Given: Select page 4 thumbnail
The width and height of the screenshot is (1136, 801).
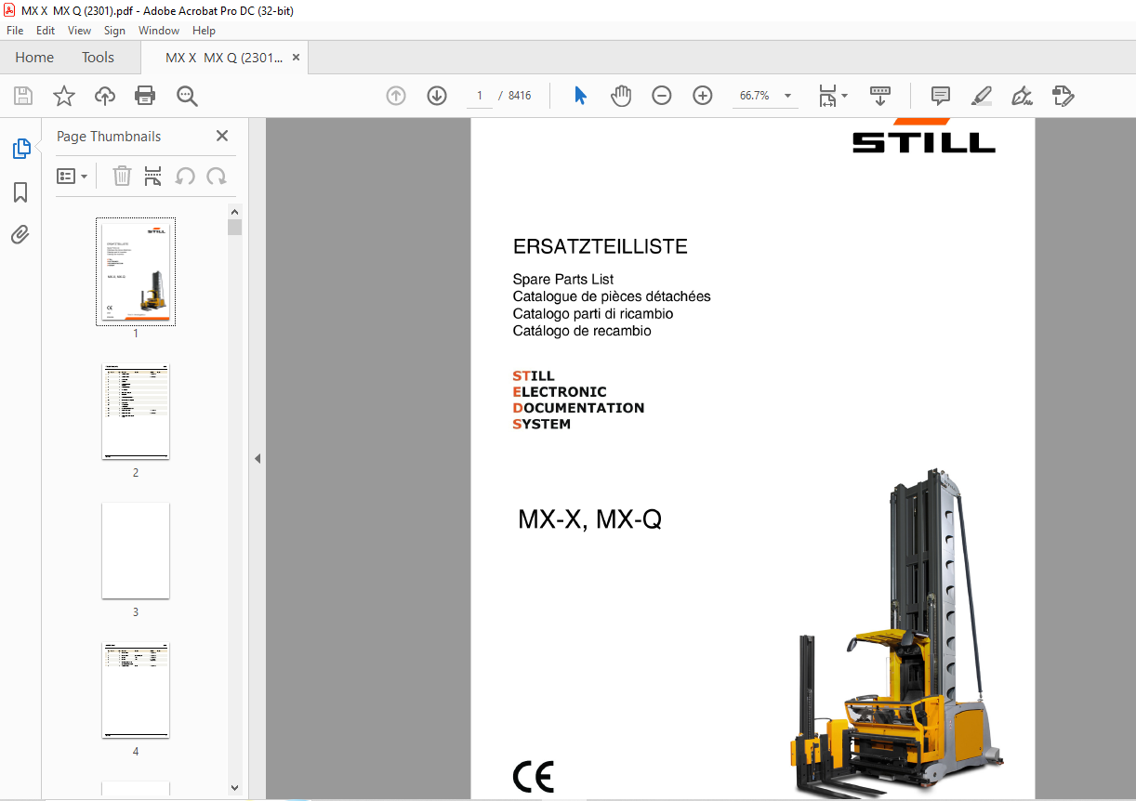Looking at the screenshot, I should coord(136,690).
